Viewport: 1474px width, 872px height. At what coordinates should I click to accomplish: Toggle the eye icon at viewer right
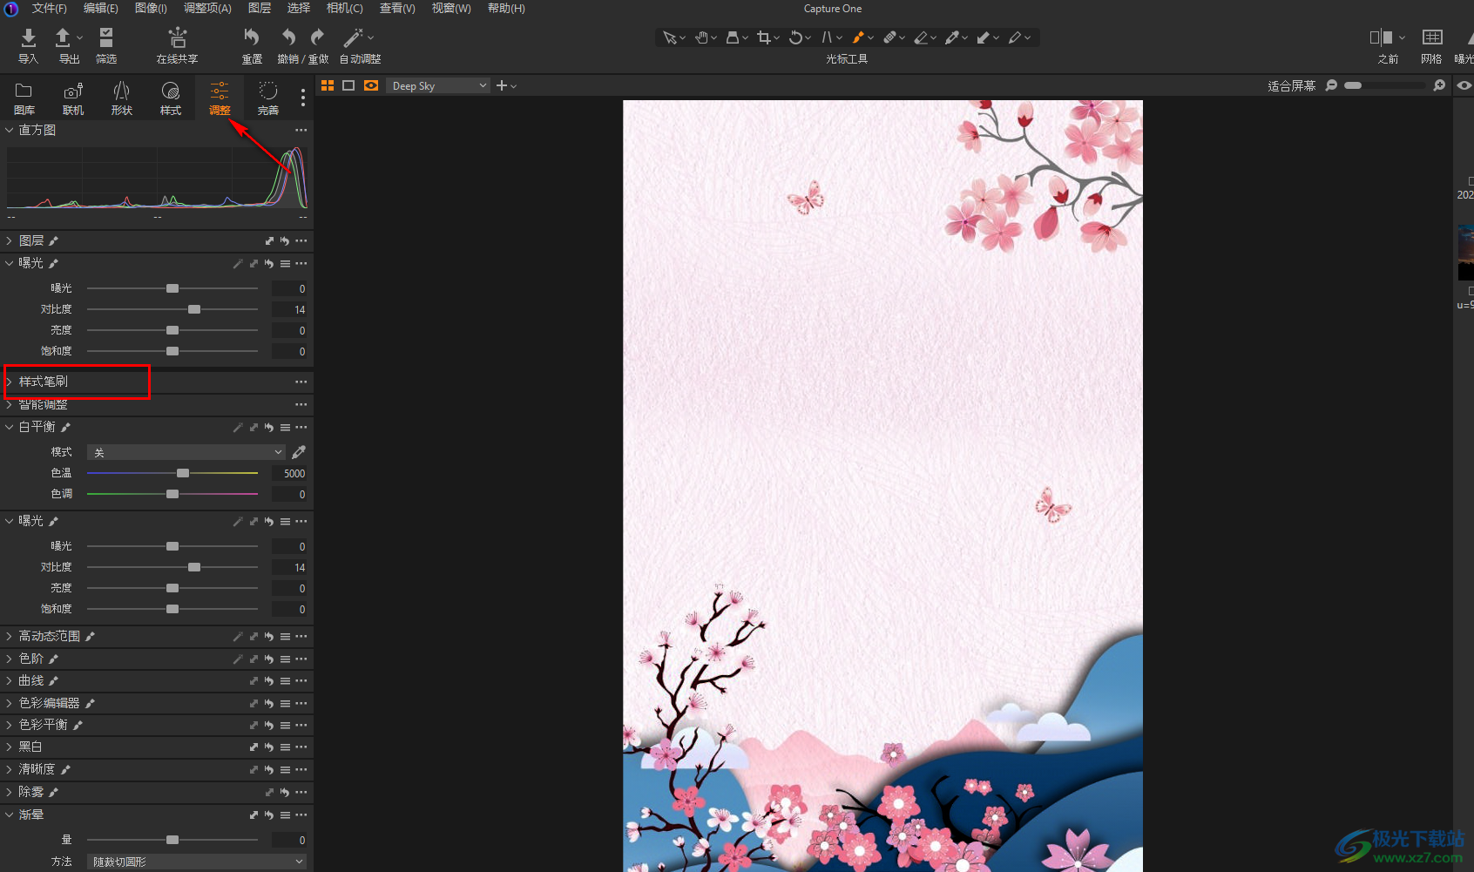click(1464, 85)
